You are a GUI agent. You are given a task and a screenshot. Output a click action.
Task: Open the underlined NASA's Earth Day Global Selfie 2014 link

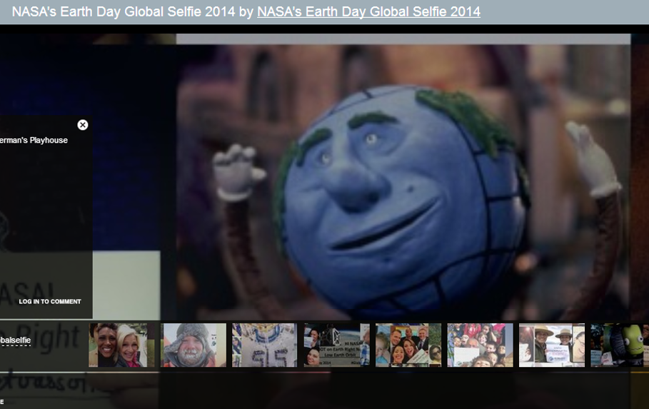click(x=368, y=11)
